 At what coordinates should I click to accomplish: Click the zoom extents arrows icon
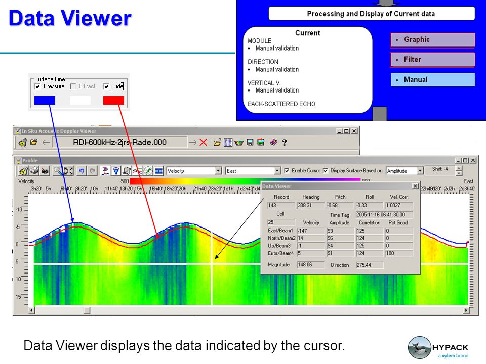pyautogui.click(x=68, y=171)
